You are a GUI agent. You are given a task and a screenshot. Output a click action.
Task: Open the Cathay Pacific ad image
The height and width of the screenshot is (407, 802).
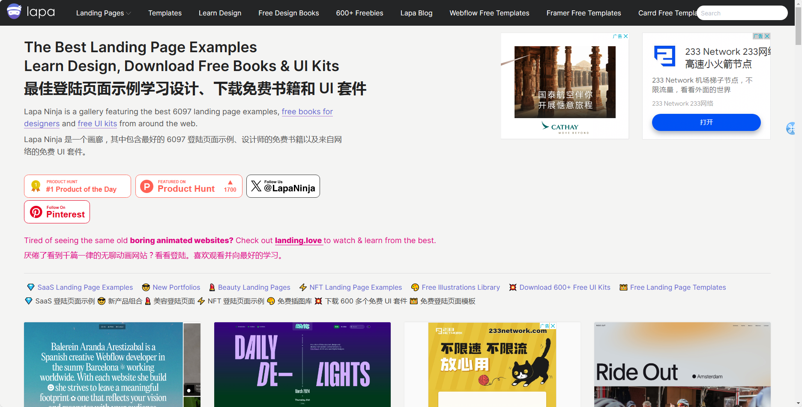565,82
